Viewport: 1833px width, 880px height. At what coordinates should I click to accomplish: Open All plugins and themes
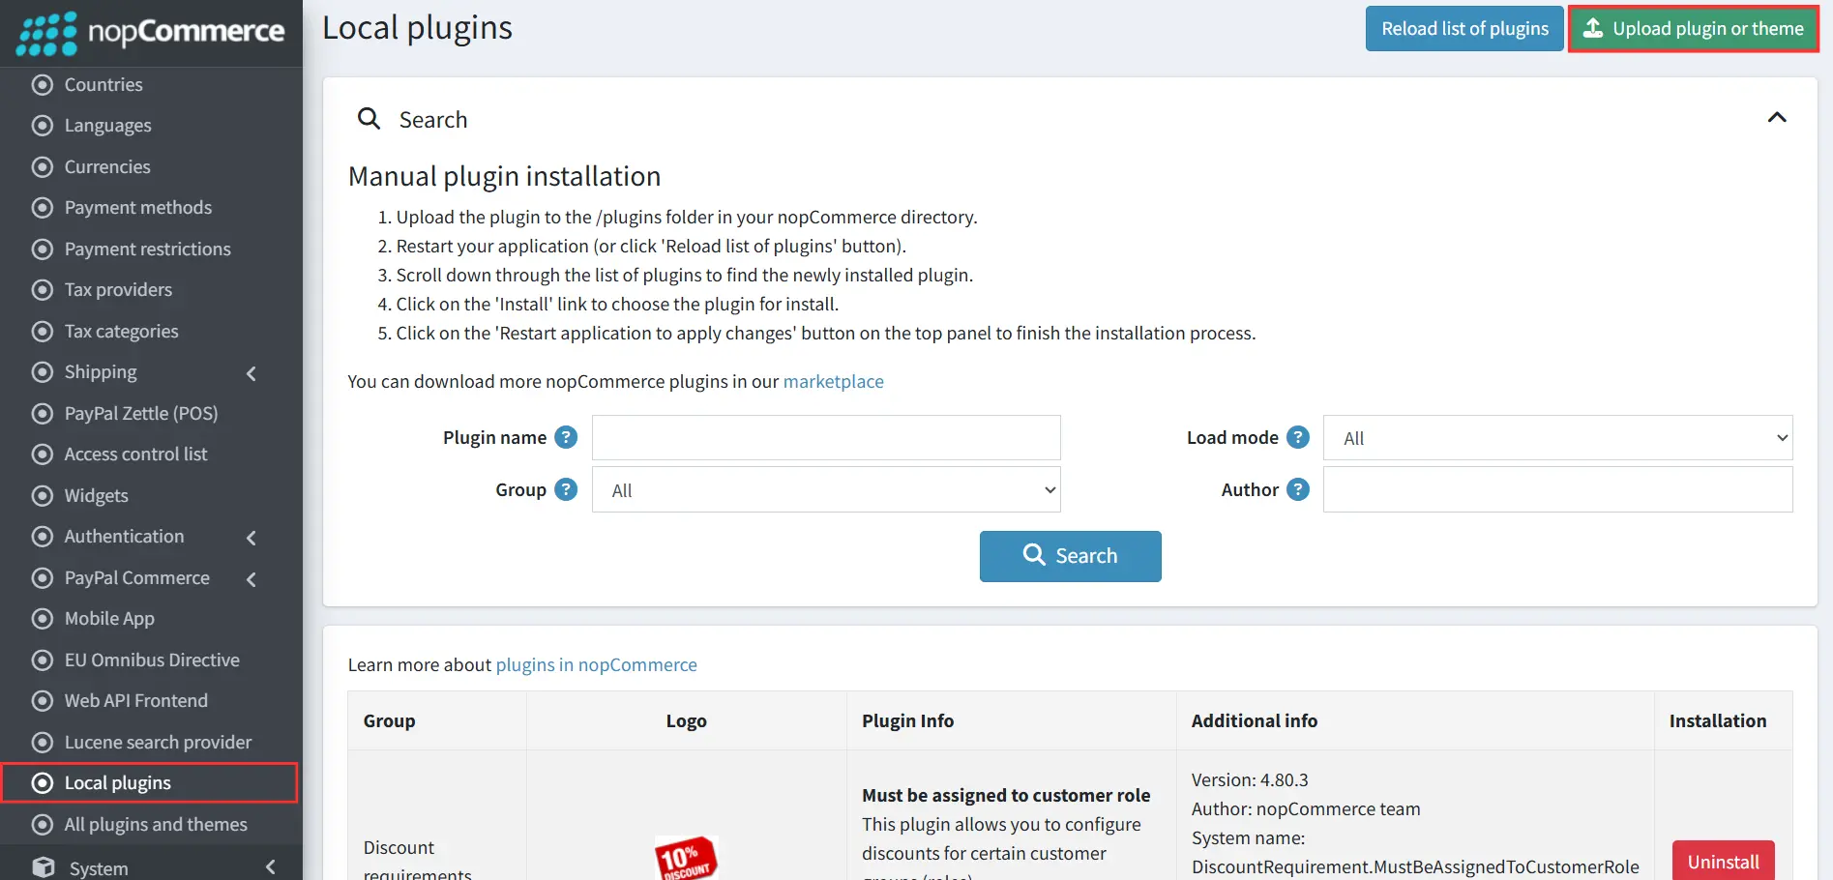click(155, 824)
